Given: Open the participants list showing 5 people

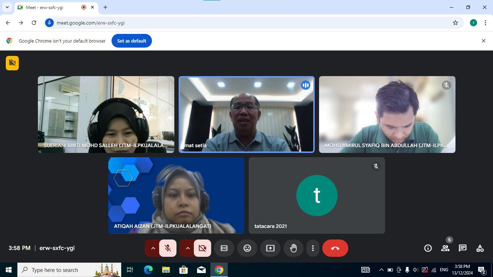Looking at the screenshot, I should click(x=445, y=248).
